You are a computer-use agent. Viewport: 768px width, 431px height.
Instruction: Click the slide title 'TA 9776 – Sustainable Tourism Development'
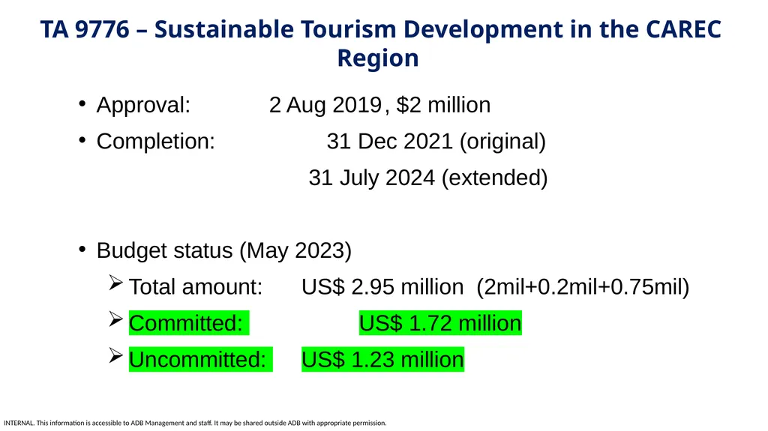[x=301, y=29]
